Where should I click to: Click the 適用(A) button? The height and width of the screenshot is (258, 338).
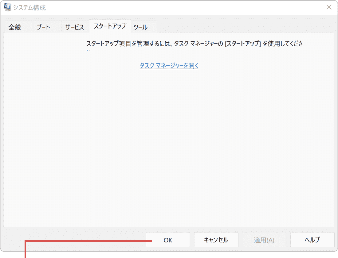264,240
